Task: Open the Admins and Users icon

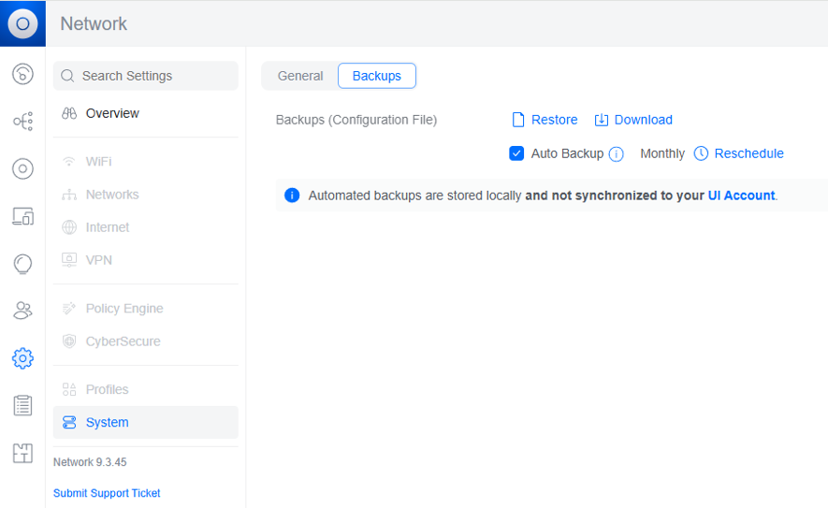Action: (x=22, y=311)
